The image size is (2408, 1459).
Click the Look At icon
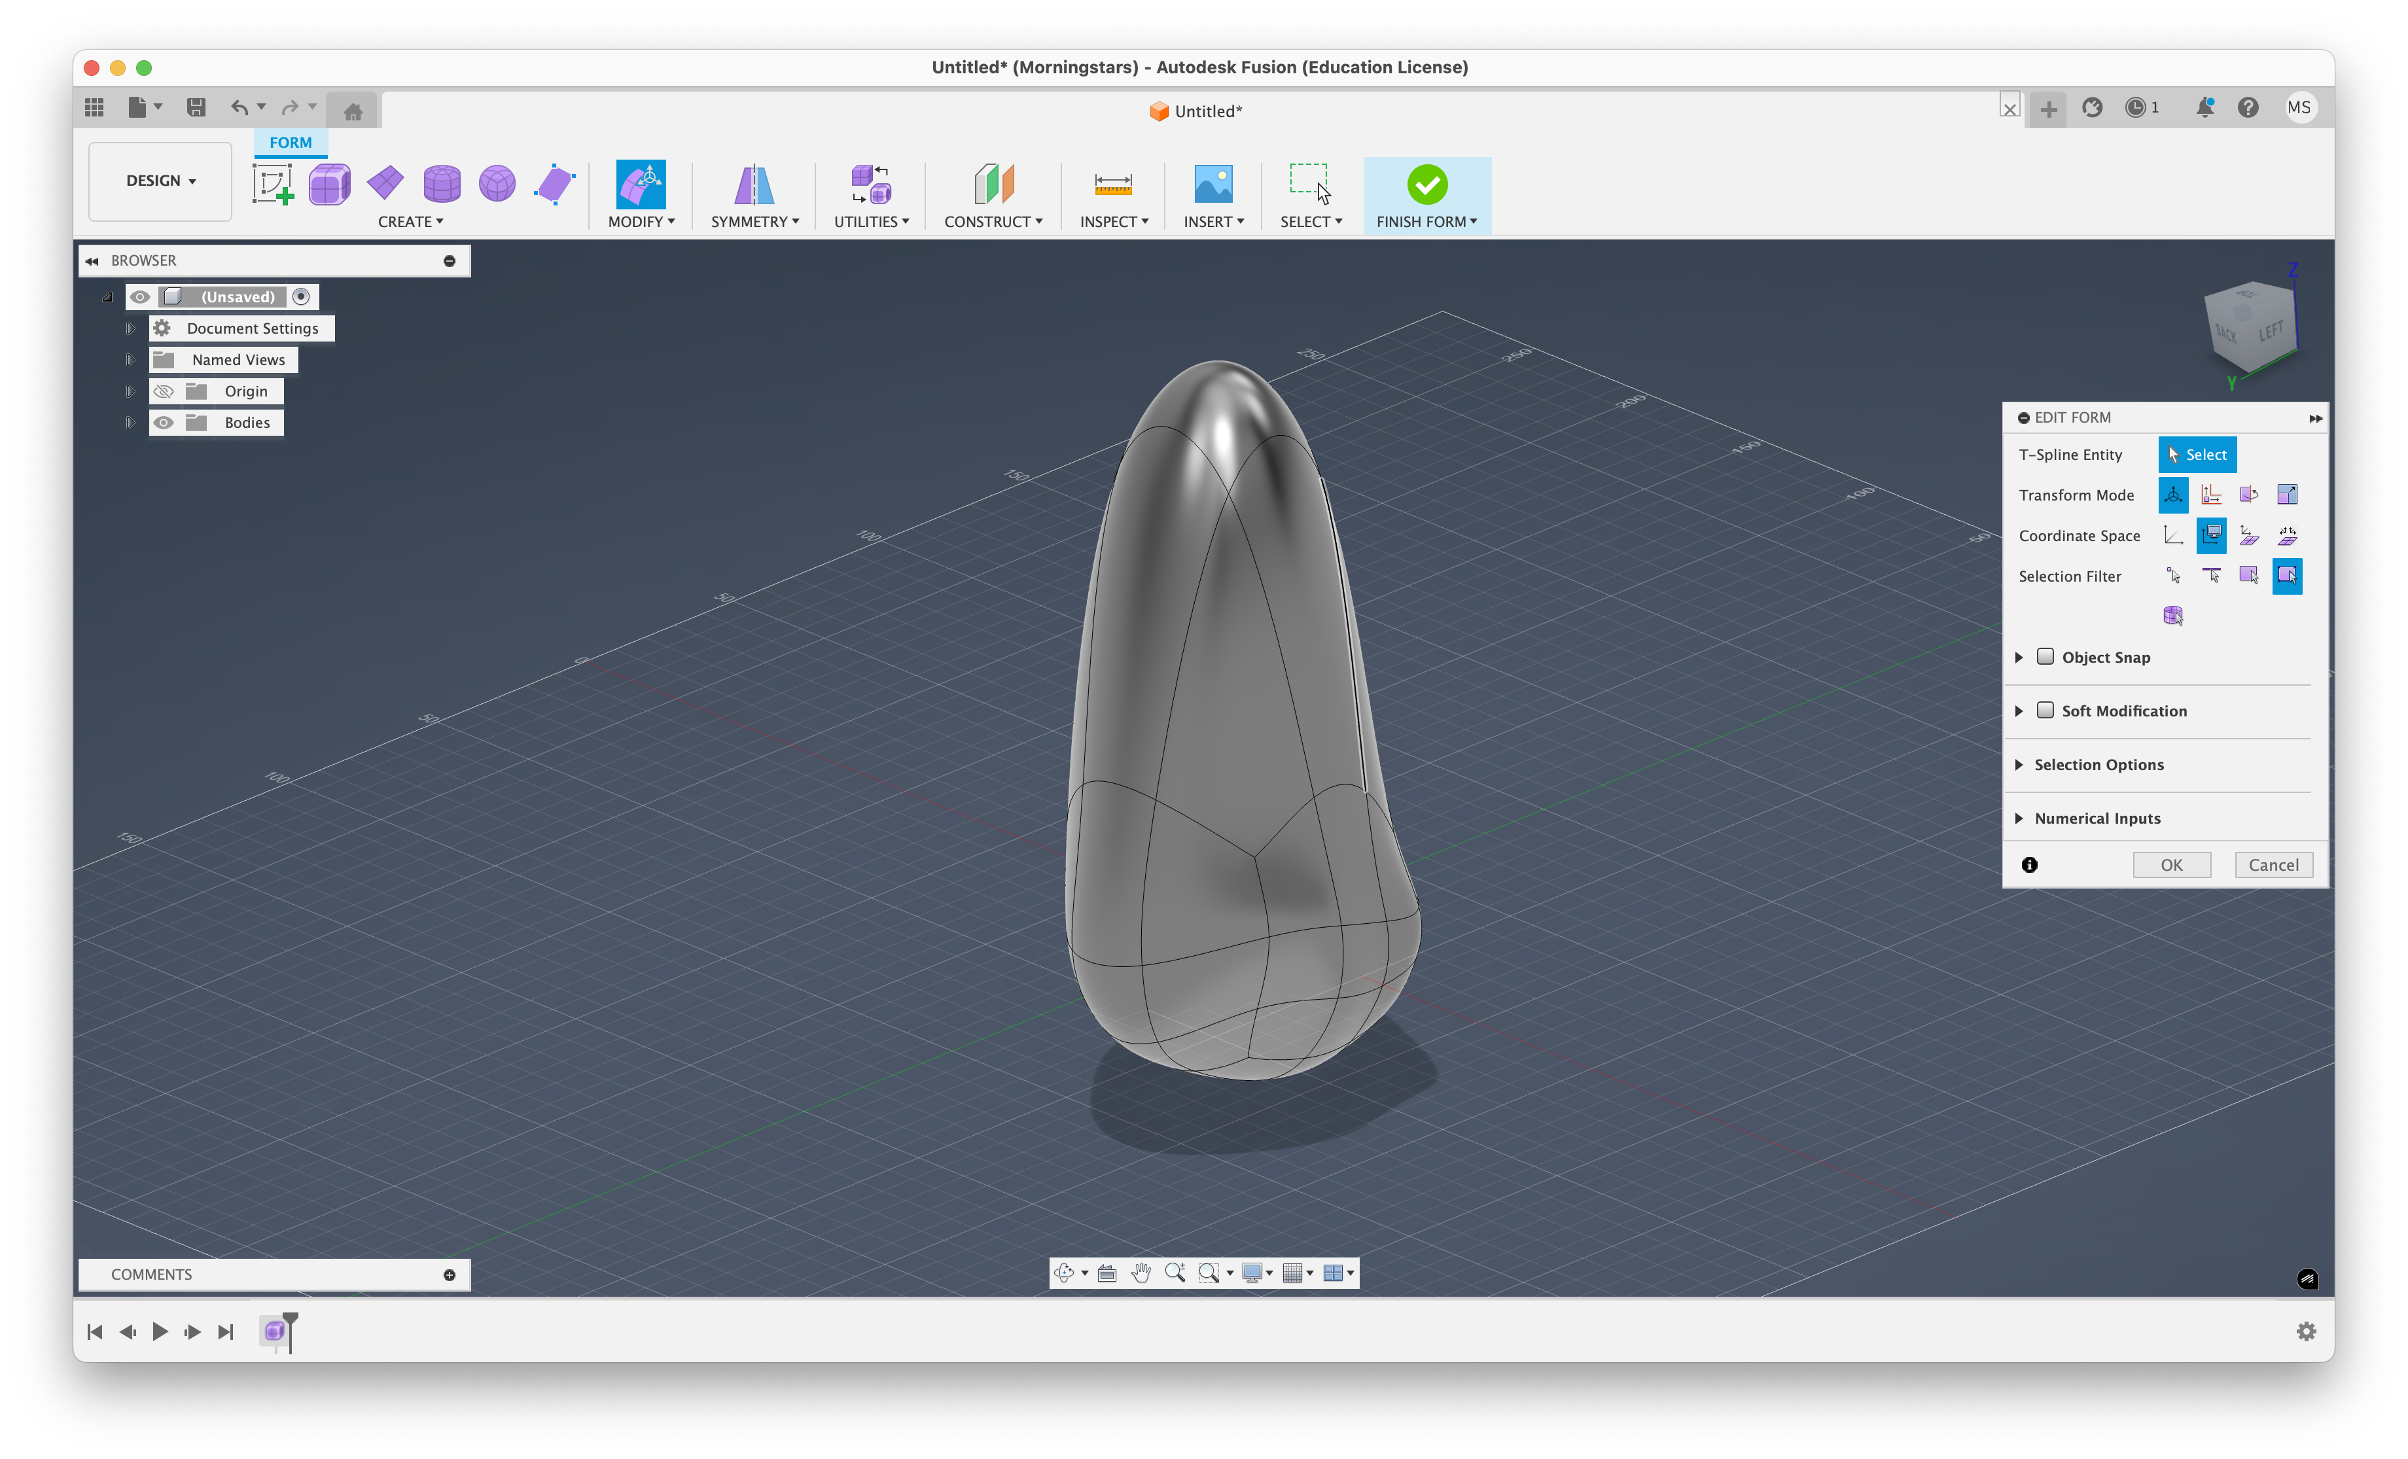pos(1107,1273)
